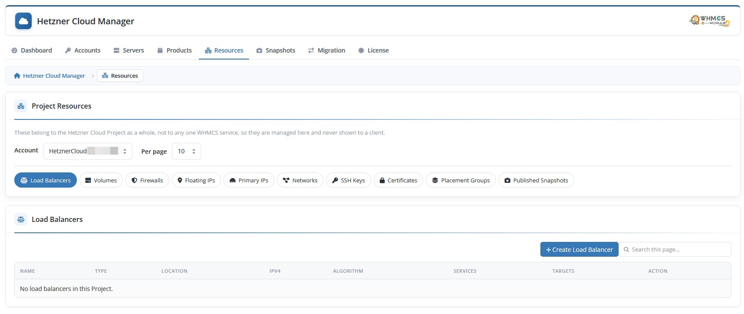Go to the Products tab
744x314 pixels.
tap(174, 50)
